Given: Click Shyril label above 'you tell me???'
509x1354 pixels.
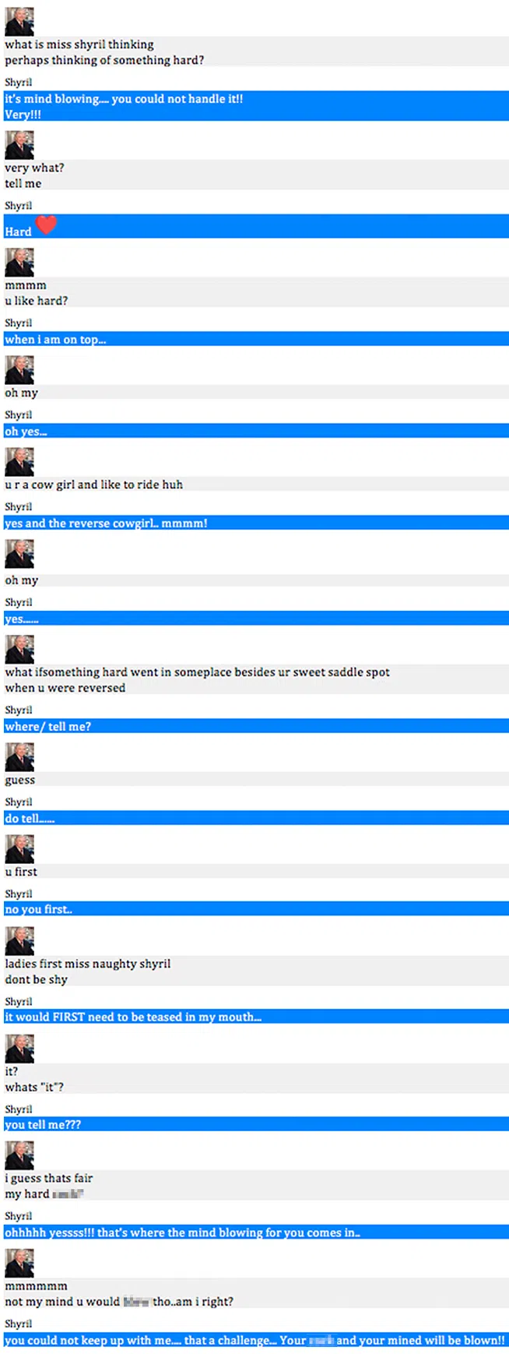Looking at the screenshot, I should [19, 1109].
